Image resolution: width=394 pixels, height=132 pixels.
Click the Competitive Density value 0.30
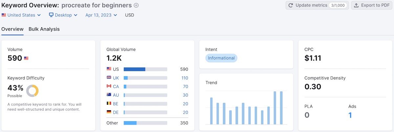[x=313, y=87]
